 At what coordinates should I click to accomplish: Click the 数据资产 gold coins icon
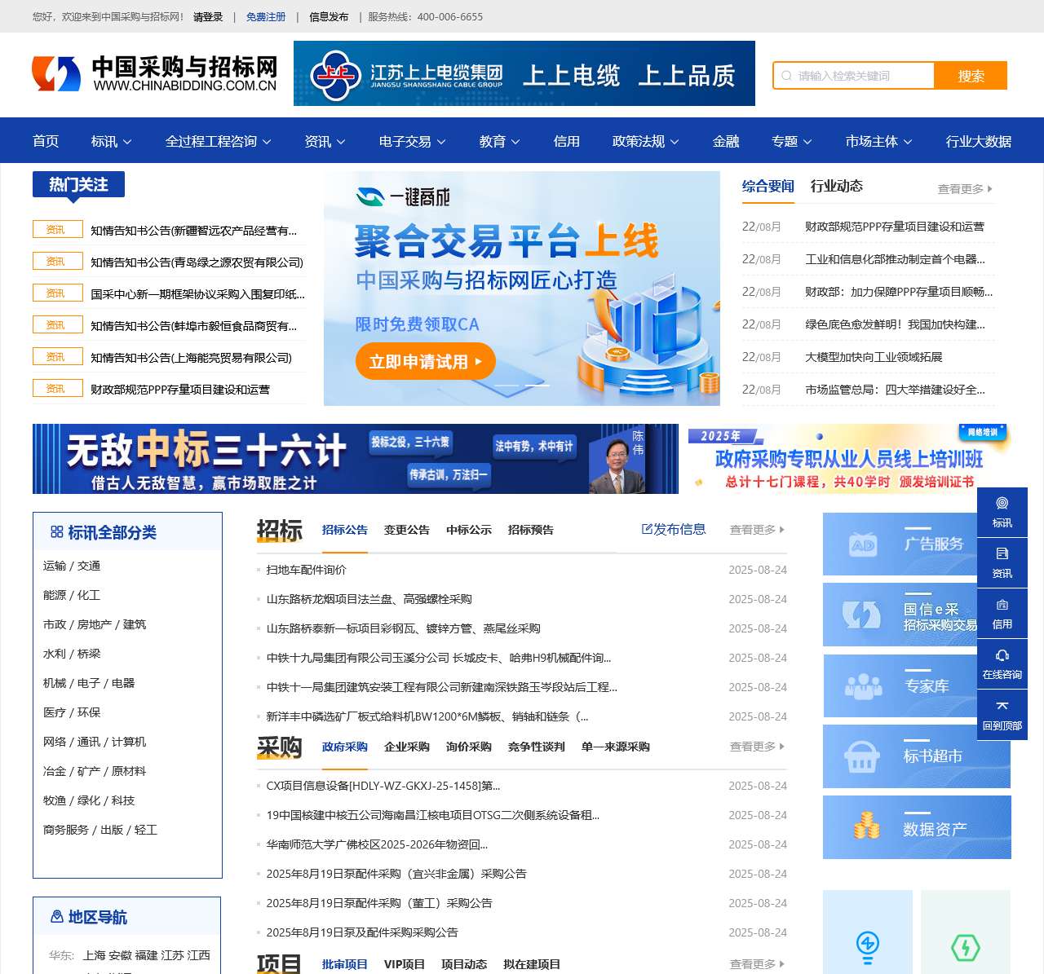(865, 826)
